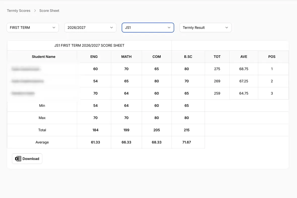Select the average value 64.75
The height and width of the screenshot is (198, 297).
click(x=244, y=93)
